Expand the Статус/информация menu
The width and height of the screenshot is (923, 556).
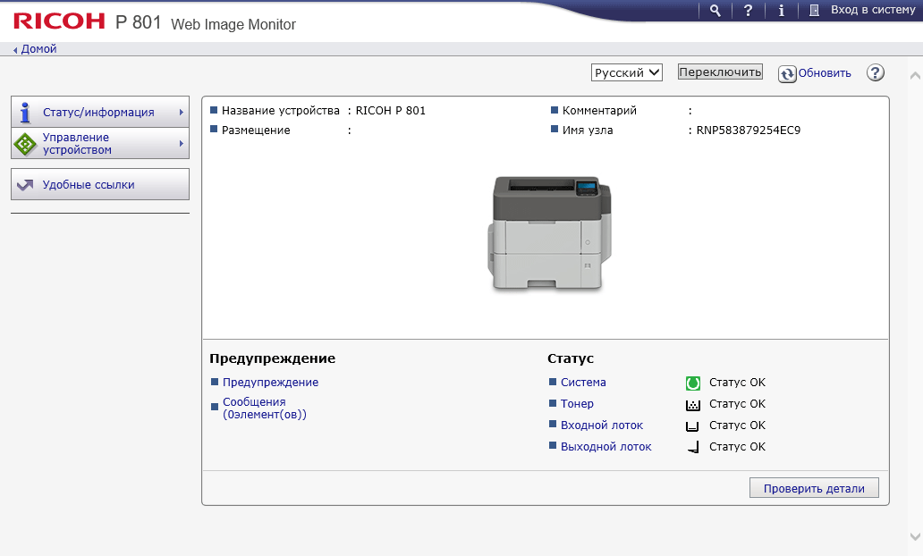pos(100,113)
